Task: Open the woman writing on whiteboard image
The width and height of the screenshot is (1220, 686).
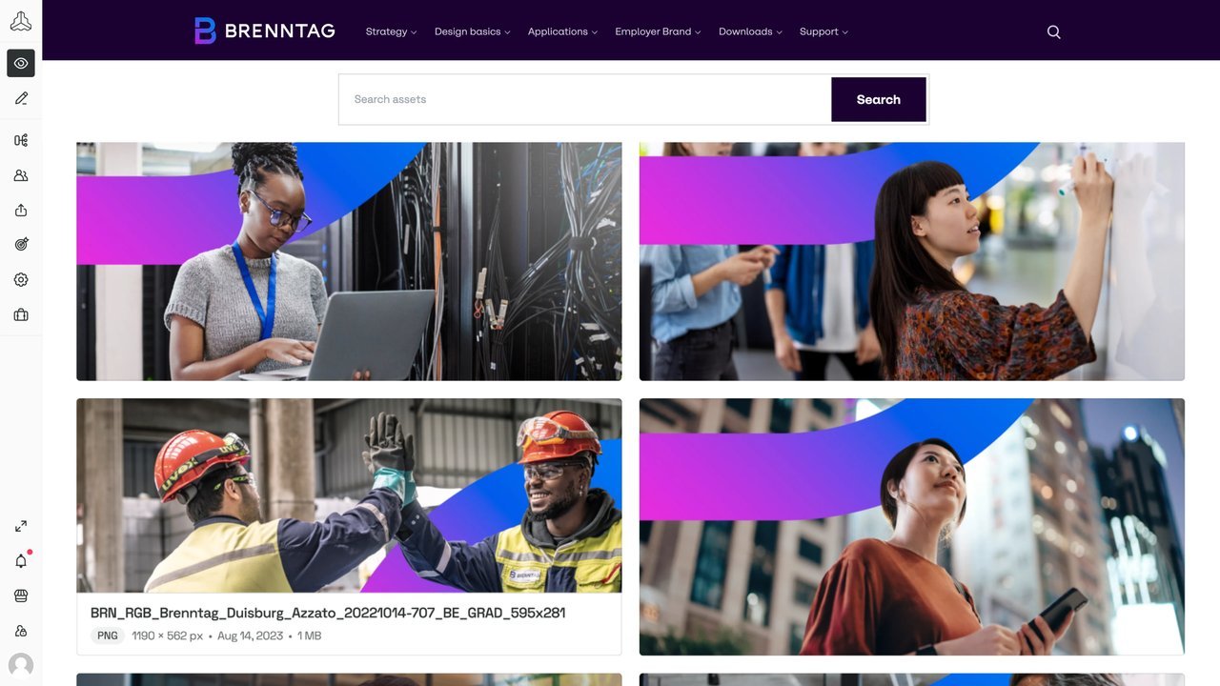Action: click(912, 262)
